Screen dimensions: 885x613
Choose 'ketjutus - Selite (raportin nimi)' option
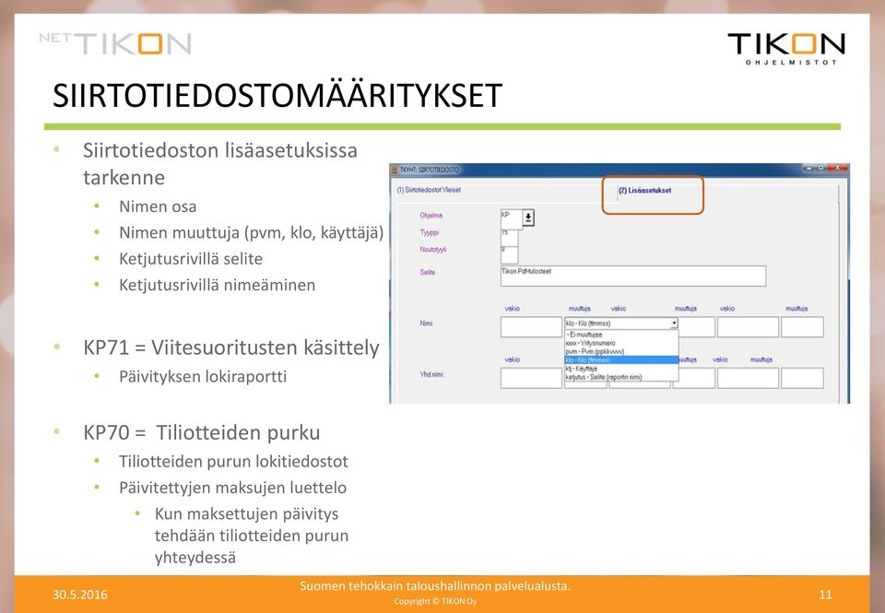click(620, 377)
